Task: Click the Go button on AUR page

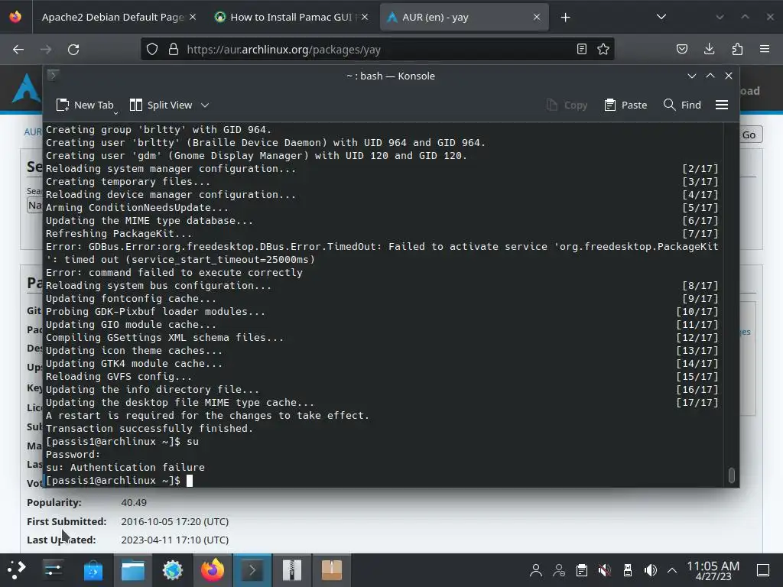Action: (749, 135)
